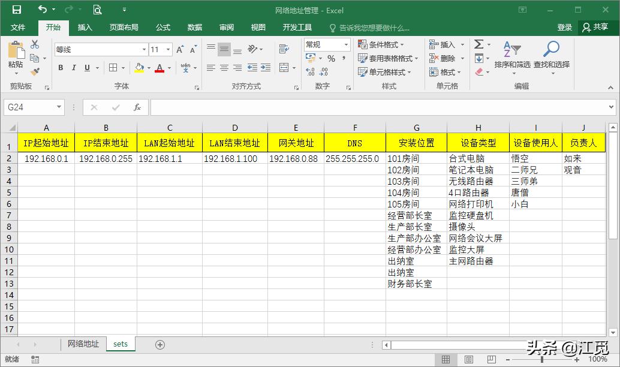Open 条件格式 conditional formatting

point(381,45)
